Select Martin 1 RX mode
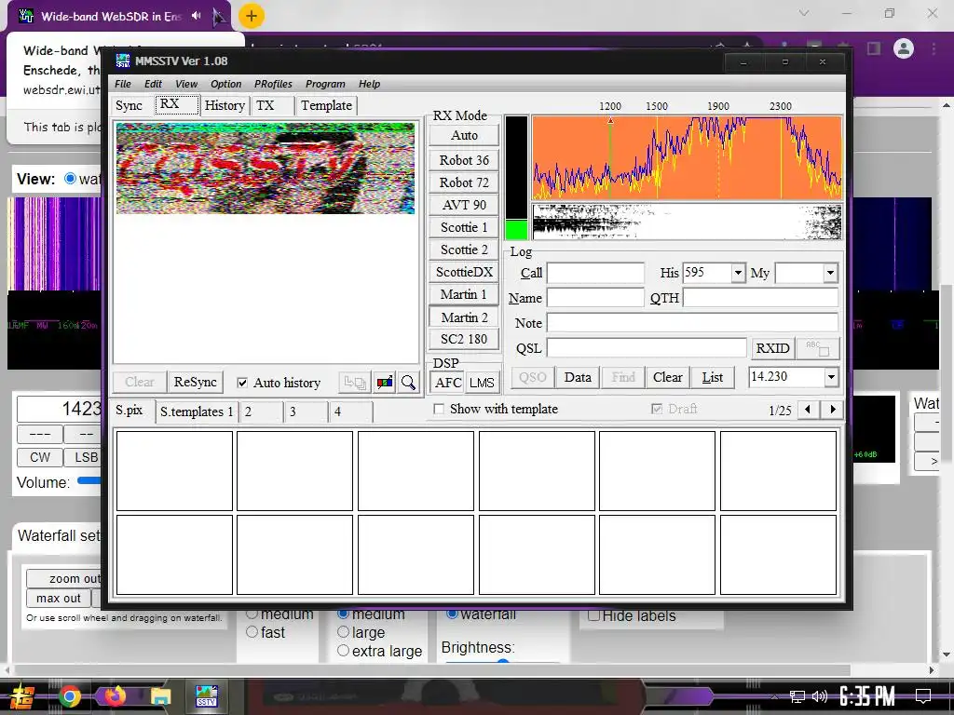This screenshot has width=954, height=715. [x=464, y=295]
